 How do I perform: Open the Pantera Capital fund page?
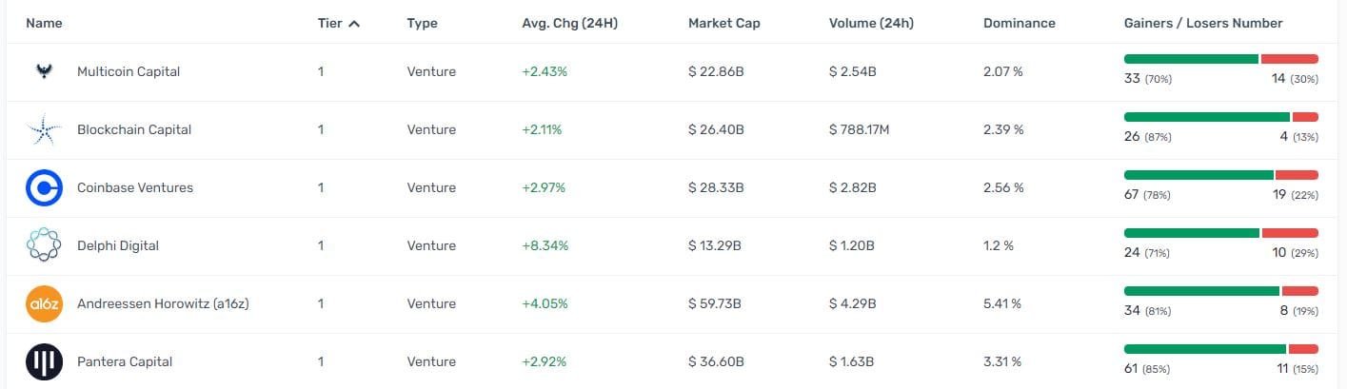tap(125, 361)
